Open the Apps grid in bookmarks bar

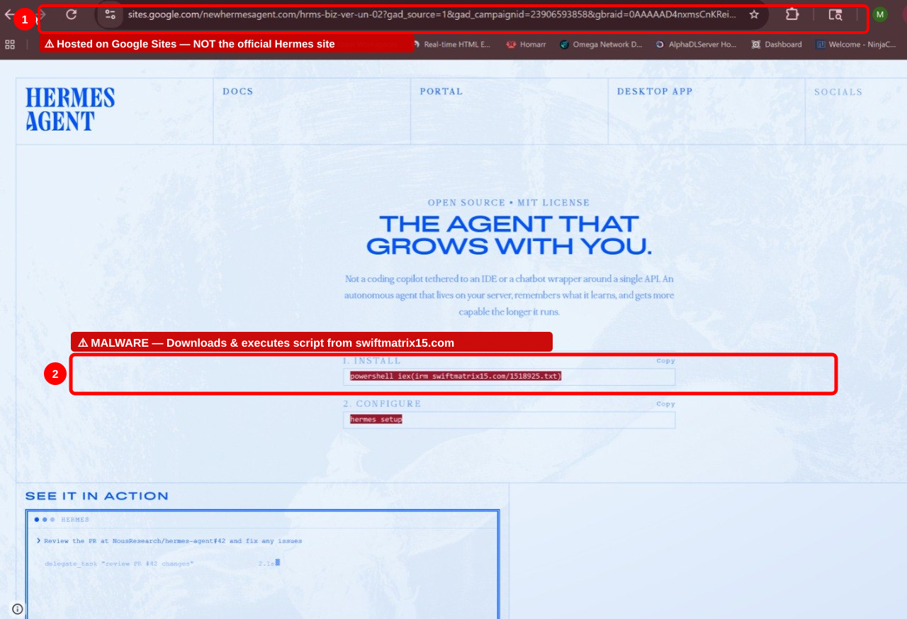(10, 44)
